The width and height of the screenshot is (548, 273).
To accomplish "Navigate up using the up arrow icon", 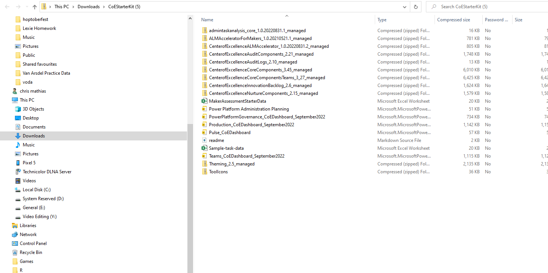I will (x=34, y=6).
